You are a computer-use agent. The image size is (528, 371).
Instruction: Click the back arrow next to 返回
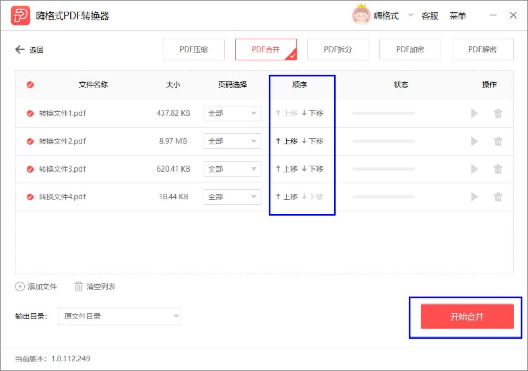pyautogui.click(x=20, y=50)
